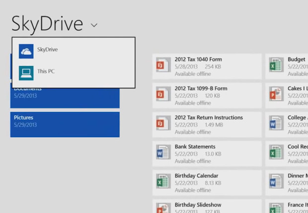This screenshot has height=213, width=308.
Task: Click the SkyDrive page title
Action: coord(47,24)
